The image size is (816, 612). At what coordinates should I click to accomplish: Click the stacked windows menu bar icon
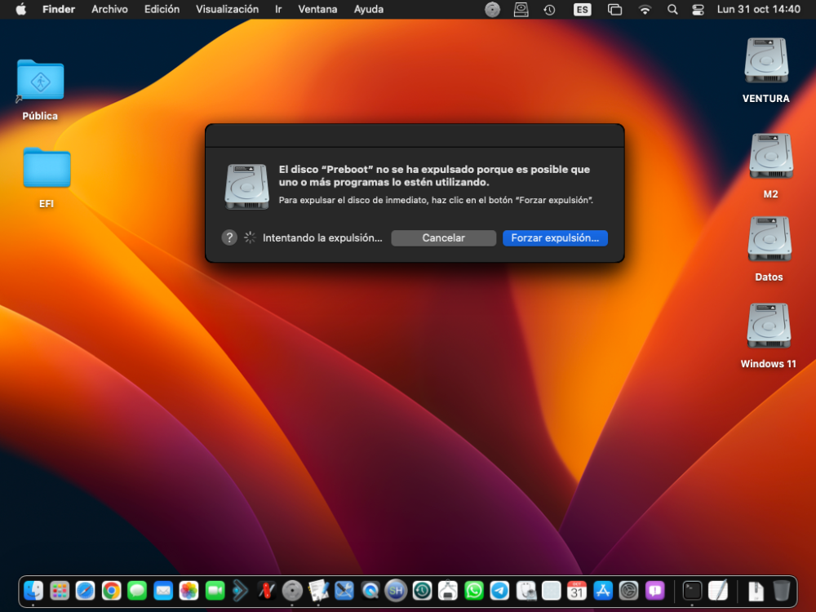614,9
